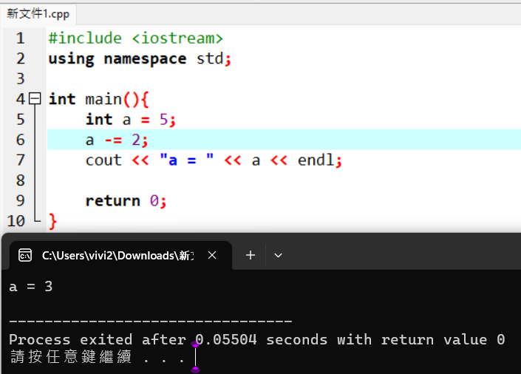Click the 'int a = 5;' statement
This screenshot has width=521, height=374.
[x=130, y=120]
